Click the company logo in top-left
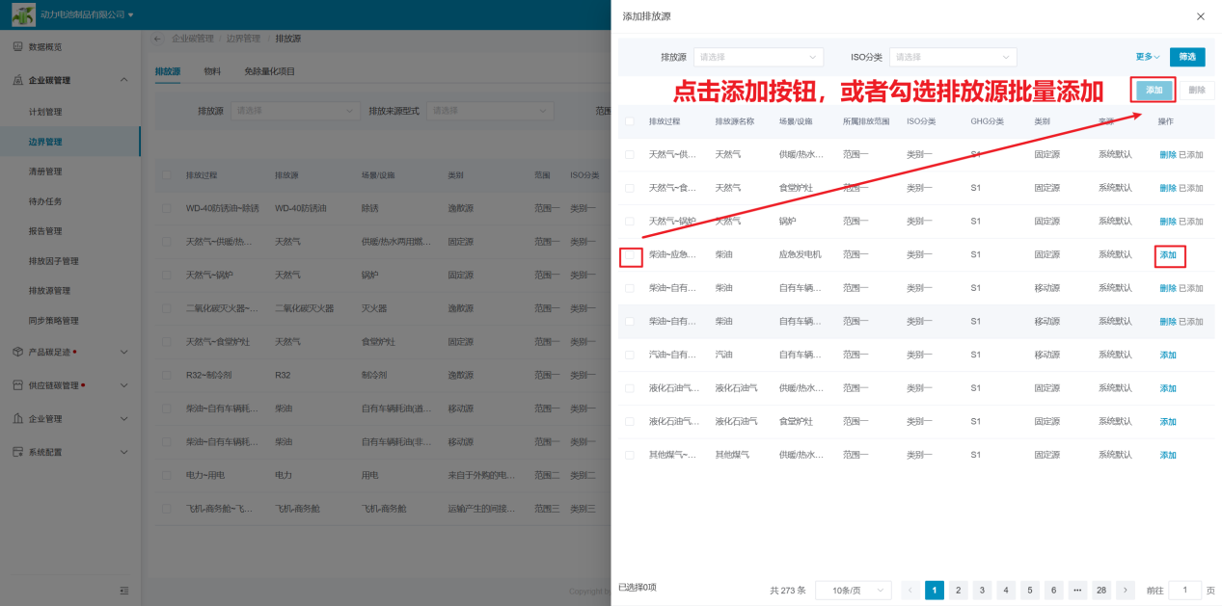 pyautogui.click(x=23, y=14)
